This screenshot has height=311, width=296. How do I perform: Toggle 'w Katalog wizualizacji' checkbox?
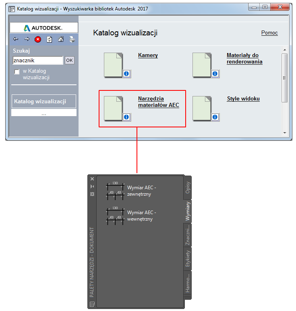pyautogui.click(x=17, y=72)
